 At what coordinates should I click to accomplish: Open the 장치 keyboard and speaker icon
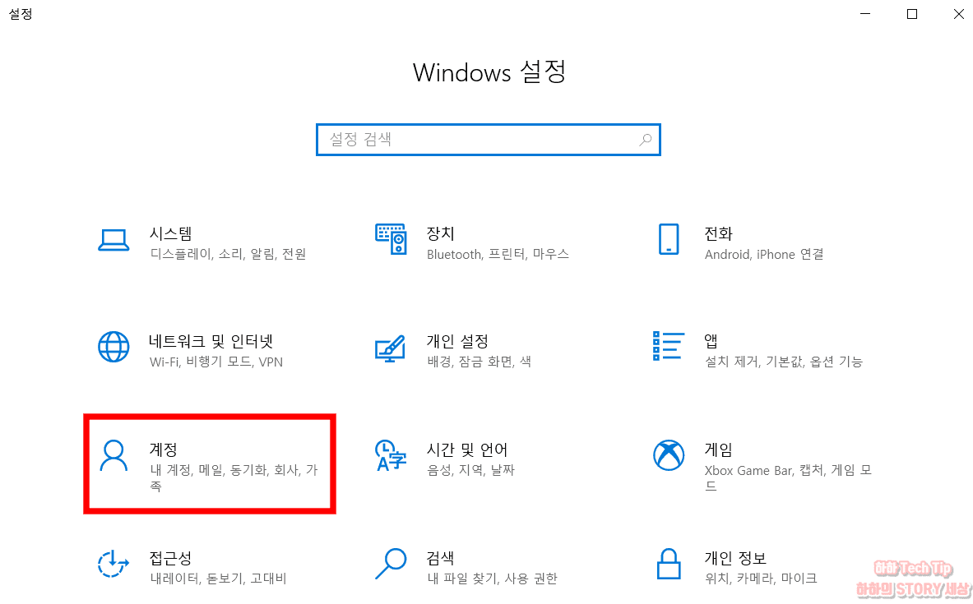(391, 239)
